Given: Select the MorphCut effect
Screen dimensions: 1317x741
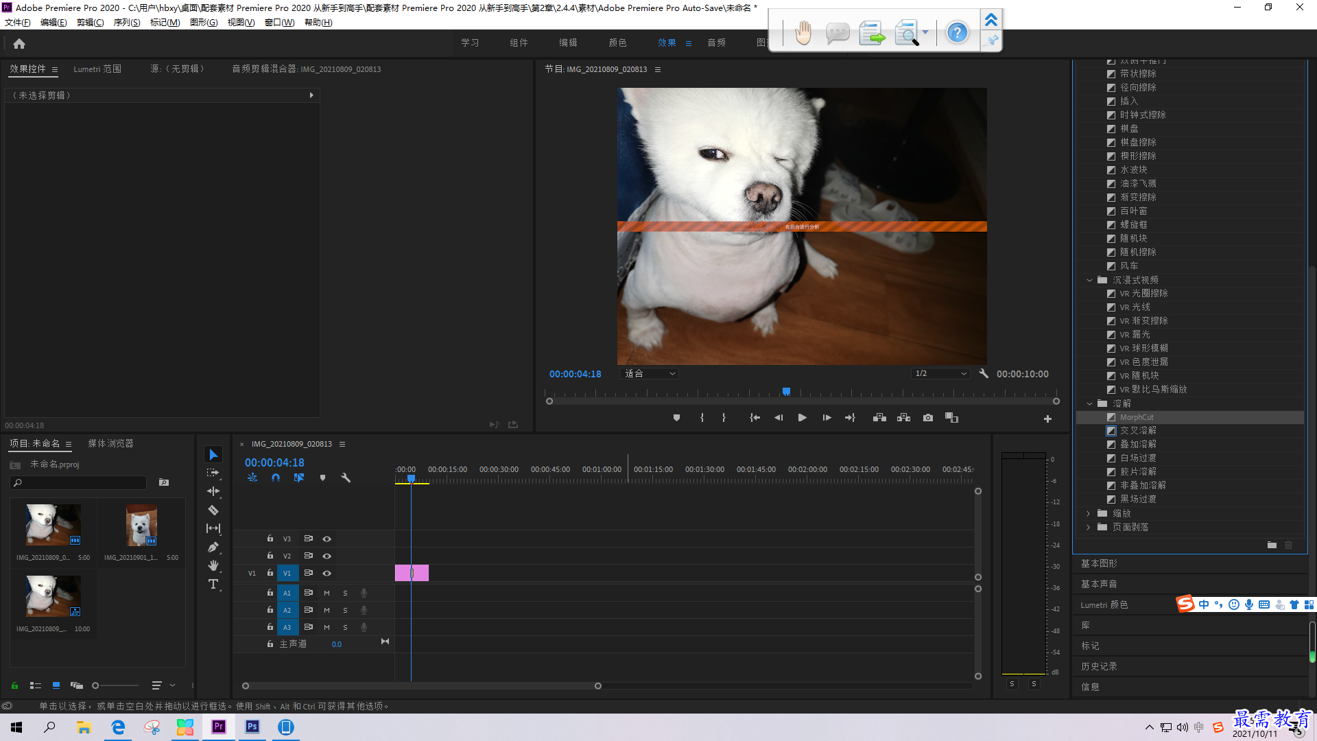Looking at the screenshot, I should click(x=1137, y=417).
